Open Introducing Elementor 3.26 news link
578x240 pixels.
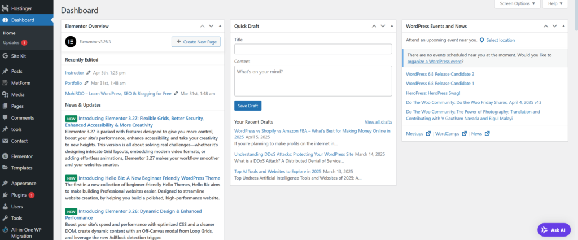[x=133, y=214]
